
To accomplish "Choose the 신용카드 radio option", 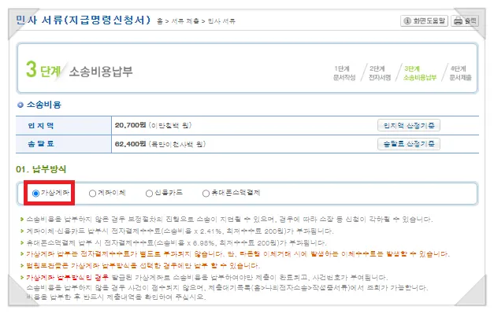I will click(149, 193).
